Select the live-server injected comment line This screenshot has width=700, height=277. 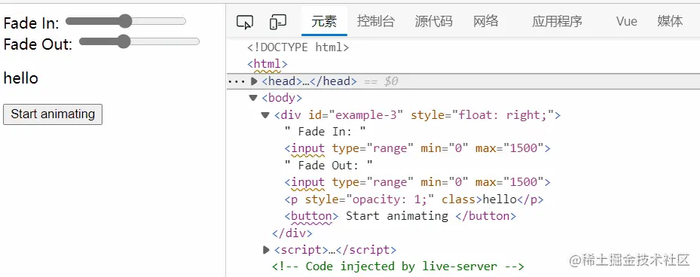(398, 266)
